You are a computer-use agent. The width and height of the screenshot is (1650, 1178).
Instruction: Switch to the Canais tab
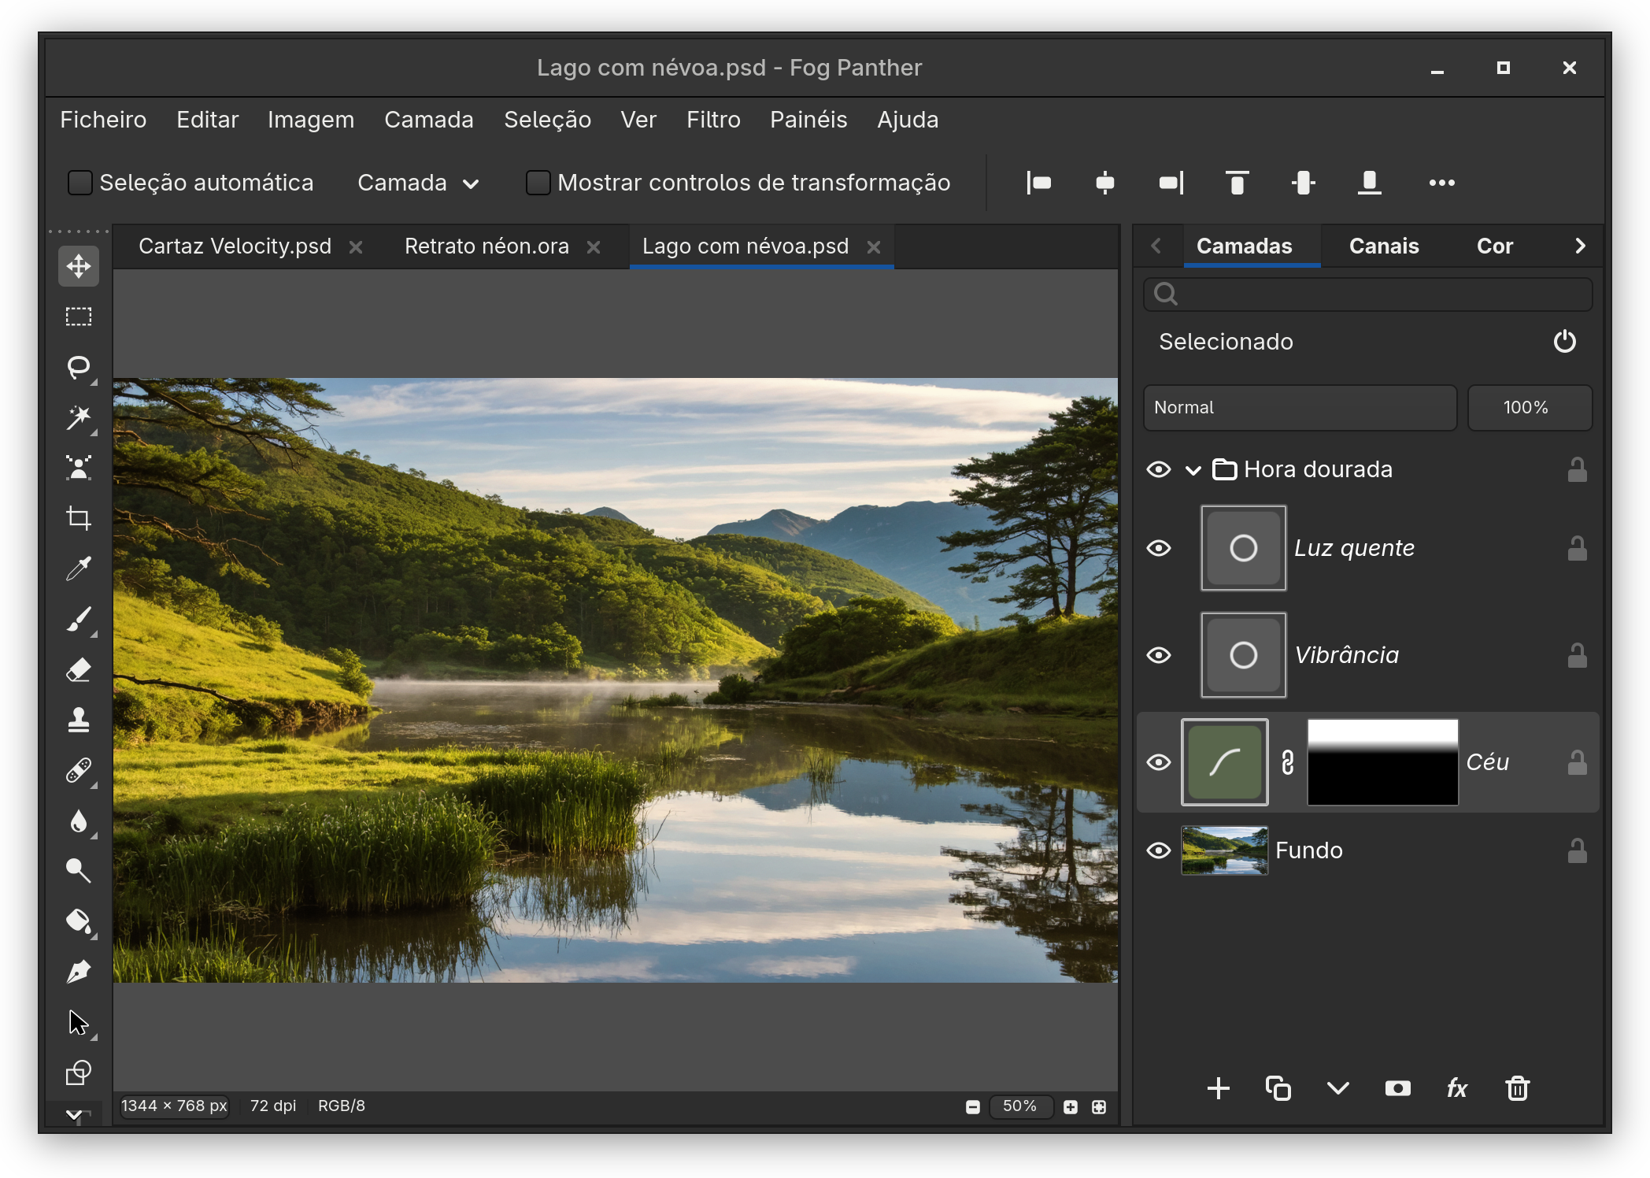(x=1384, y=246)
